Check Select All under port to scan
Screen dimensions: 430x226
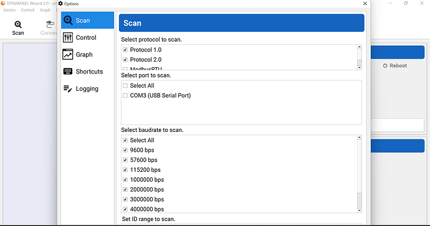click(x=125, y=86)
